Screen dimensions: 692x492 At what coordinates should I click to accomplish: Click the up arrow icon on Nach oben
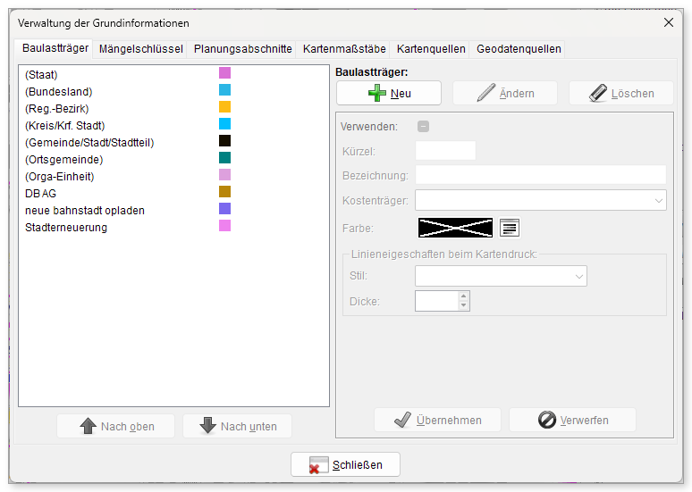pos(88,426)
